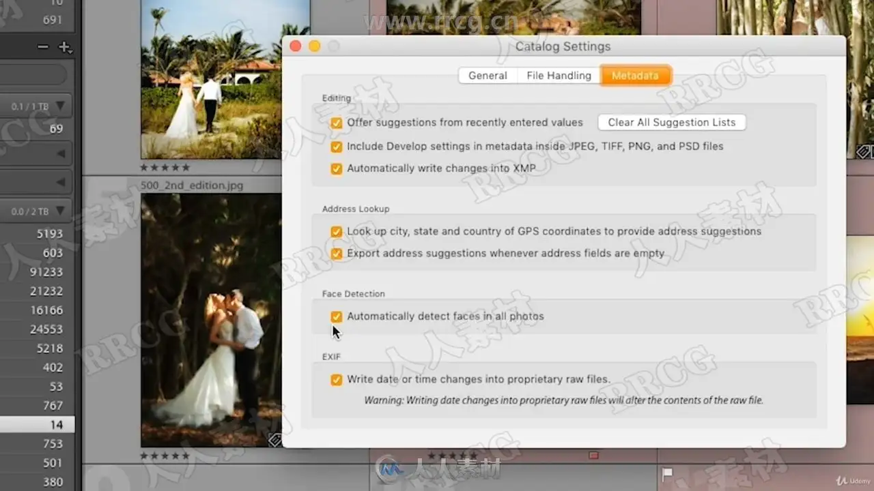The width and height of the screenshot is (874, 491).
Task: Click the badge icon on the kissing couple thumbnail
Action: (274, 441)
